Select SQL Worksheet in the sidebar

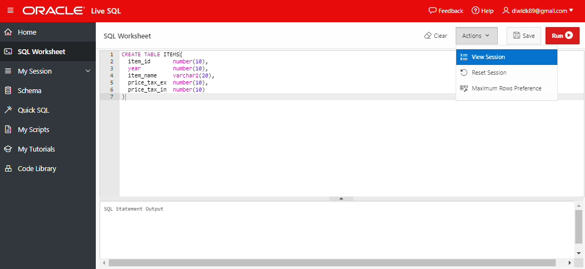(x=48, y=51)
